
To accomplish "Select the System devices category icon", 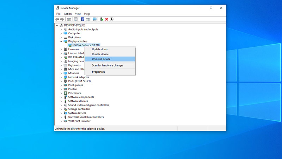I will pos(66,113).
